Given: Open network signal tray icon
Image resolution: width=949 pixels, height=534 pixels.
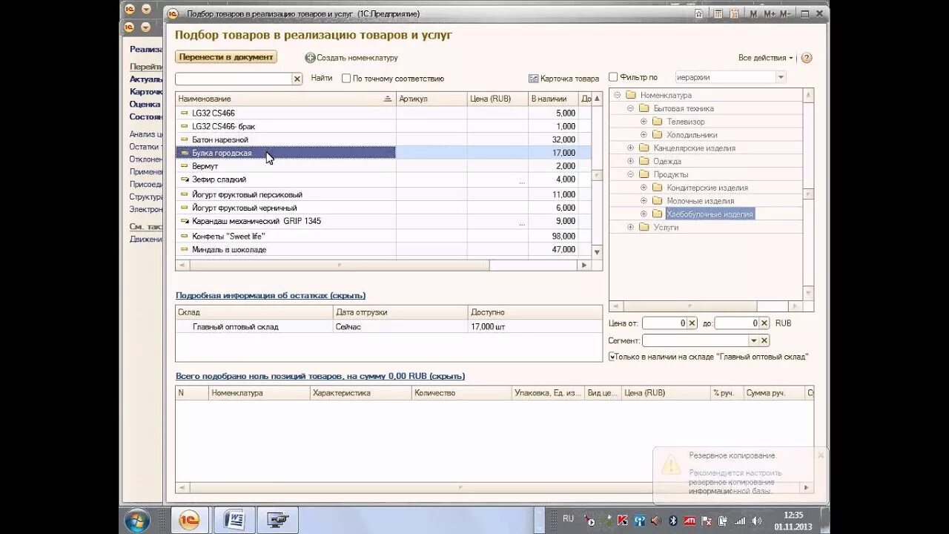Looking at the screenshot, I should tap(739, 521).
